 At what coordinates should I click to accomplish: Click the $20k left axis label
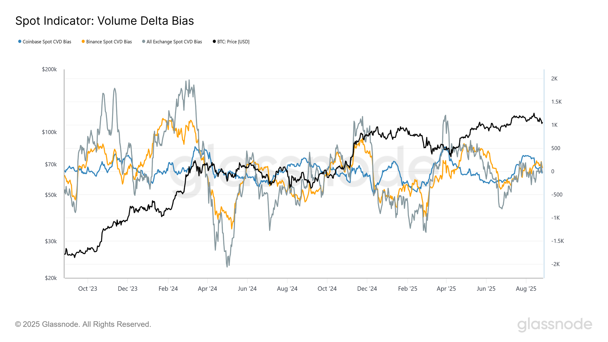(51, 278)
